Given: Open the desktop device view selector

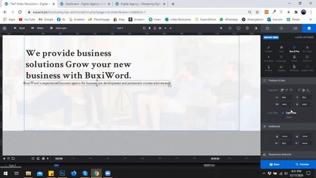Looking at the screenshot, I should (238, 28).
